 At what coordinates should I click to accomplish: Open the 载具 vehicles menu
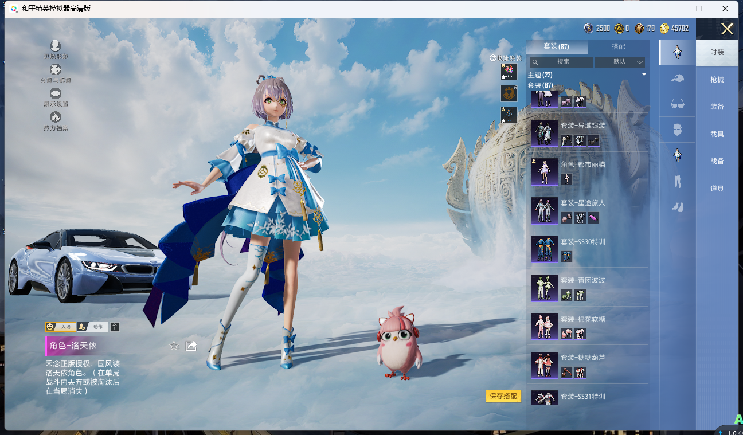[717, 134]
